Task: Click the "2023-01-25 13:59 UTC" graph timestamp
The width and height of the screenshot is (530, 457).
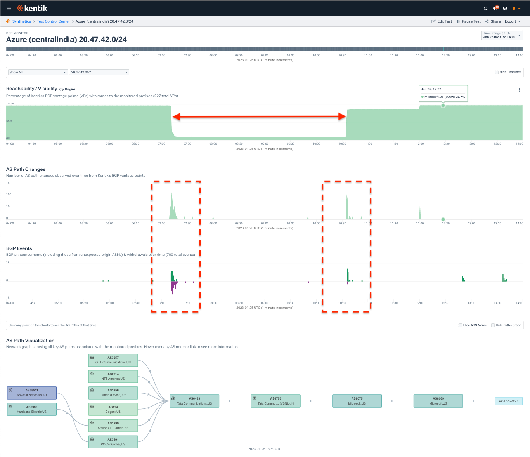Action: 265,449
